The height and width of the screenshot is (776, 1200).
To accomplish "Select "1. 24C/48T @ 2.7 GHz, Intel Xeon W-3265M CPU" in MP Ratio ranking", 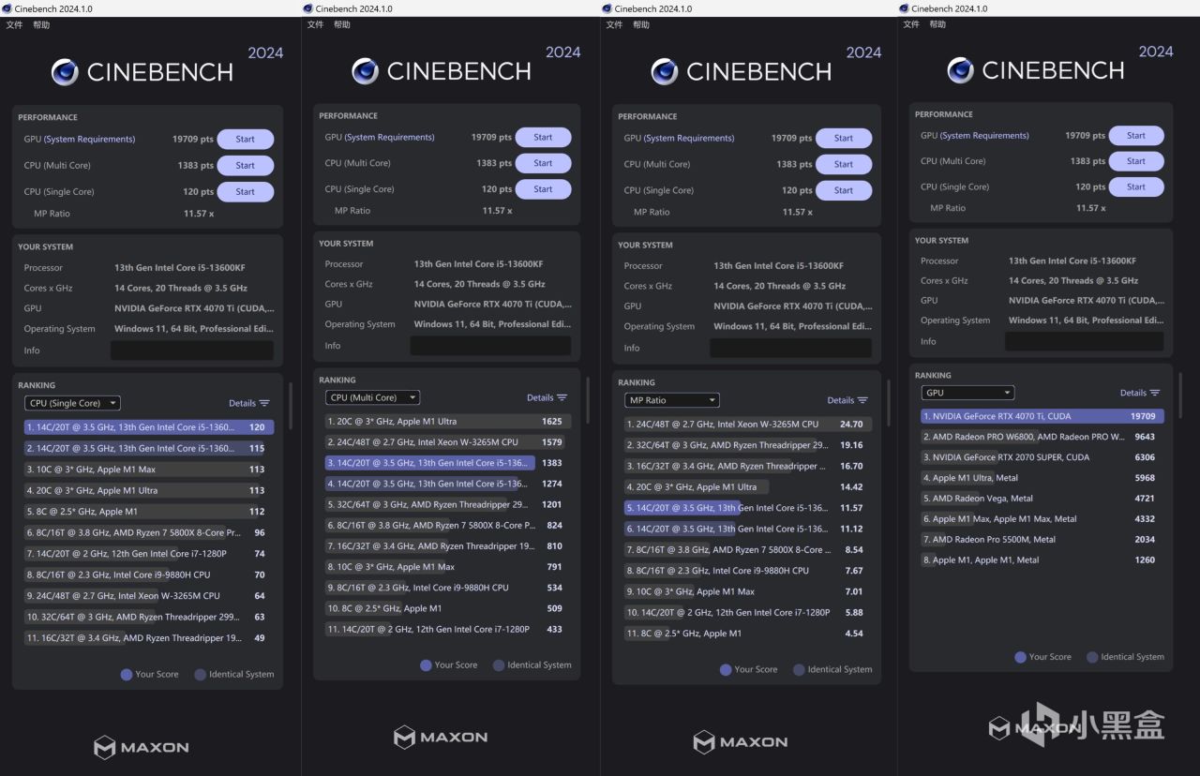I will tap(748, 425).
